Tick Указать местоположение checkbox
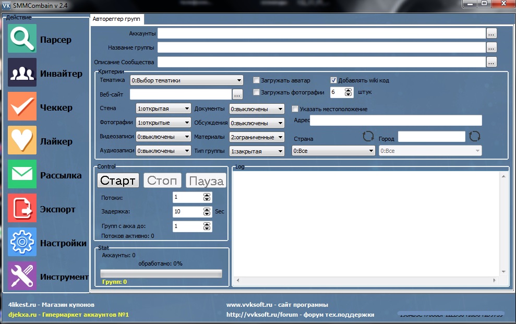Screen dimensions: 516x324 pyautogui.click(x=295, y=109)
